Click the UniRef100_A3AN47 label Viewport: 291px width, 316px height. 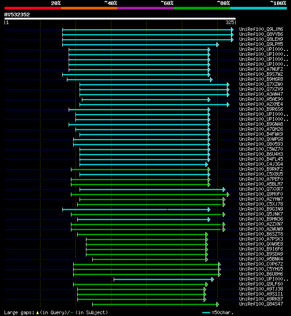(261, 94)
